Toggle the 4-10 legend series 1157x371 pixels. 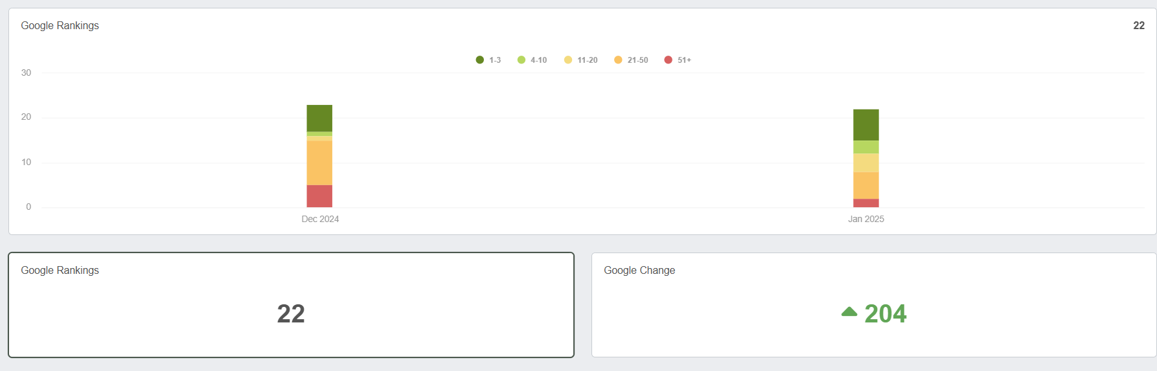pos(532,60)
